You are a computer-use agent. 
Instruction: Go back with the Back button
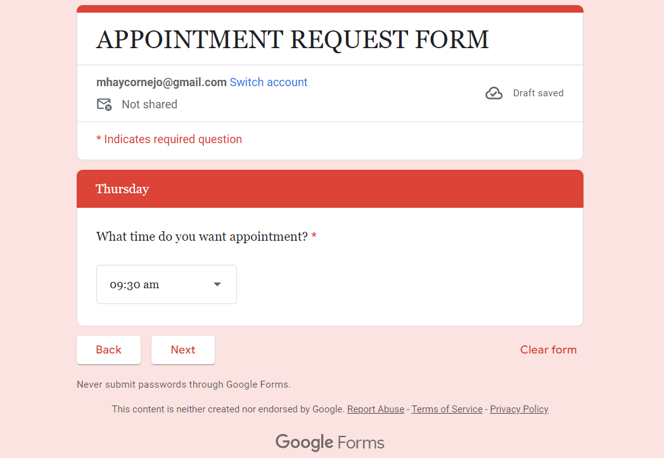(x=108, y=350)
